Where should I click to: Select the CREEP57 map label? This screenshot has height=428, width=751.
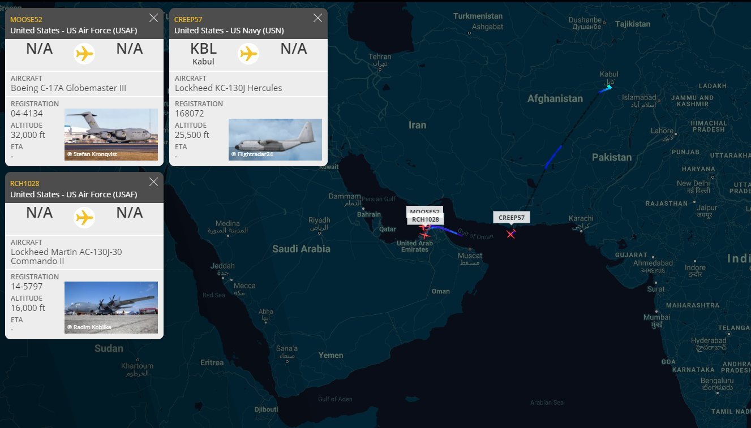[512, 218]
